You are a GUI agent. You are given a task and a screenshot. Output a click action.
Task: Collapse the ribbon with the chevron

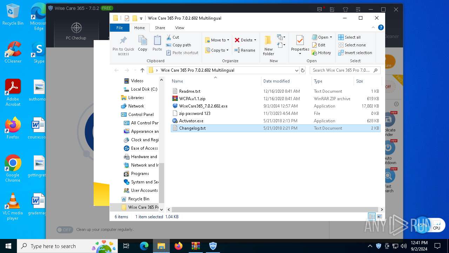[373, 27]
